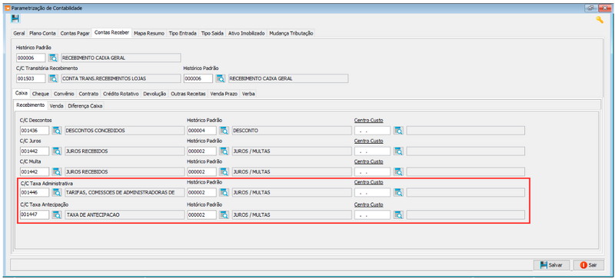This screenshot has height=279, width=615.
Task: Open lookup for C/C Descontos account
Action: point(57,131)
